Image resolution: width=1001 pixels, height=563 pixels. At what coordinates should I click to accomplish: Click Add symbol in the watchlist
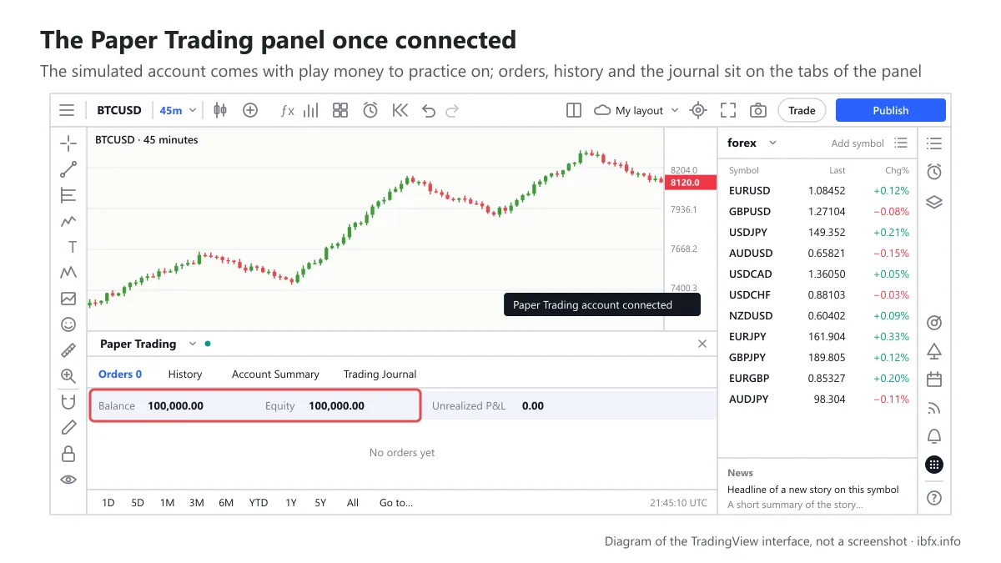click(858, 143)
